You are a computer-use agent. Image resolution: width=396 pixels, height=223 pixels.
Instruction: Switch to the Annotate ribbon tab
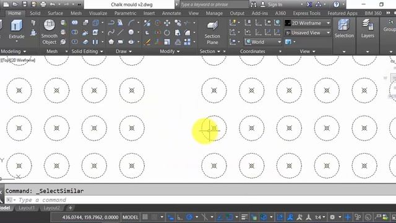[x=171, y=13]
